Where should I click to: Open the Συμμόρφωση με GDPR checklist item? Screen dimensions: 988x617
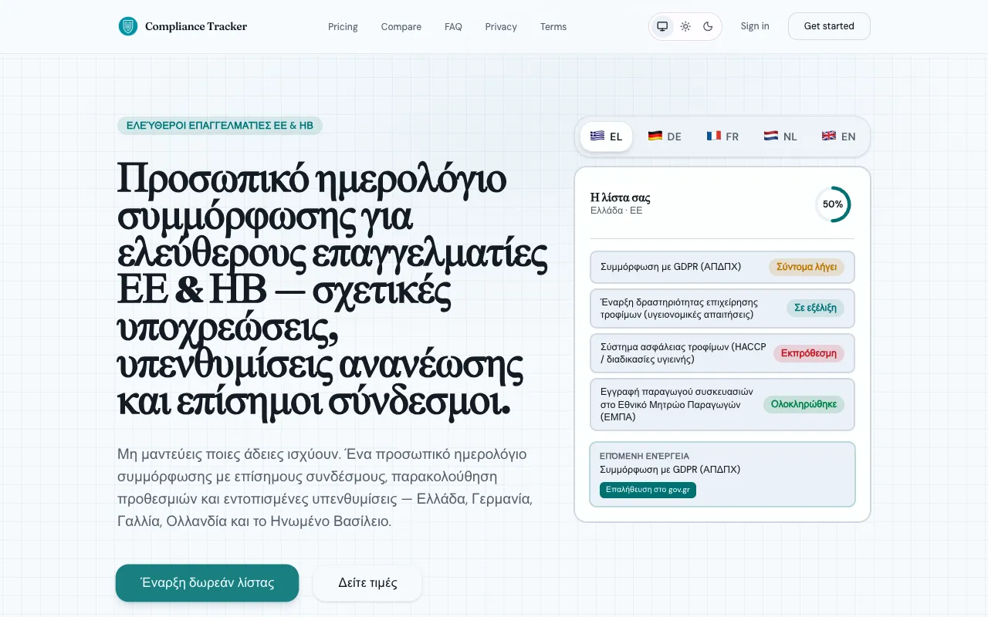[722, 267]
